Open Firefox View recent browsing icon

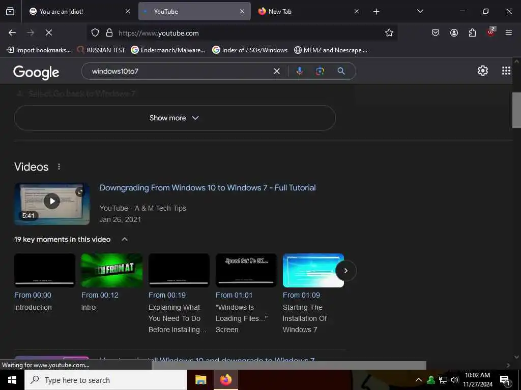point(10,11)
